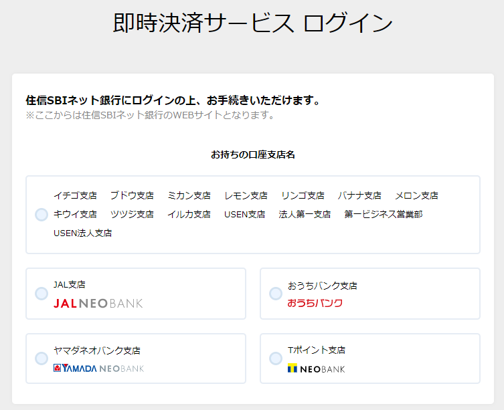Click the USEN支店 branch name
The height and width of the screenshot is (410, 504).
(x=244, y=214)
